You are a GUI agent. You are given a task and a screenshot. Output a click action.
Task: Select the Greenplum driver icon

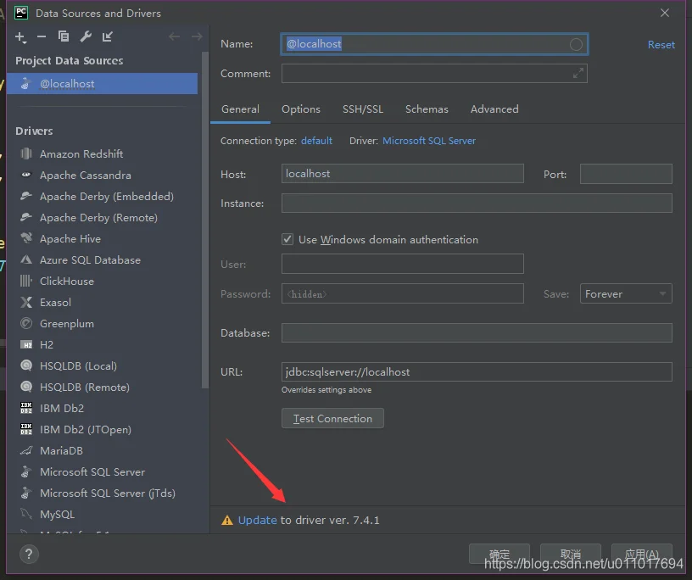pos(26,323)
